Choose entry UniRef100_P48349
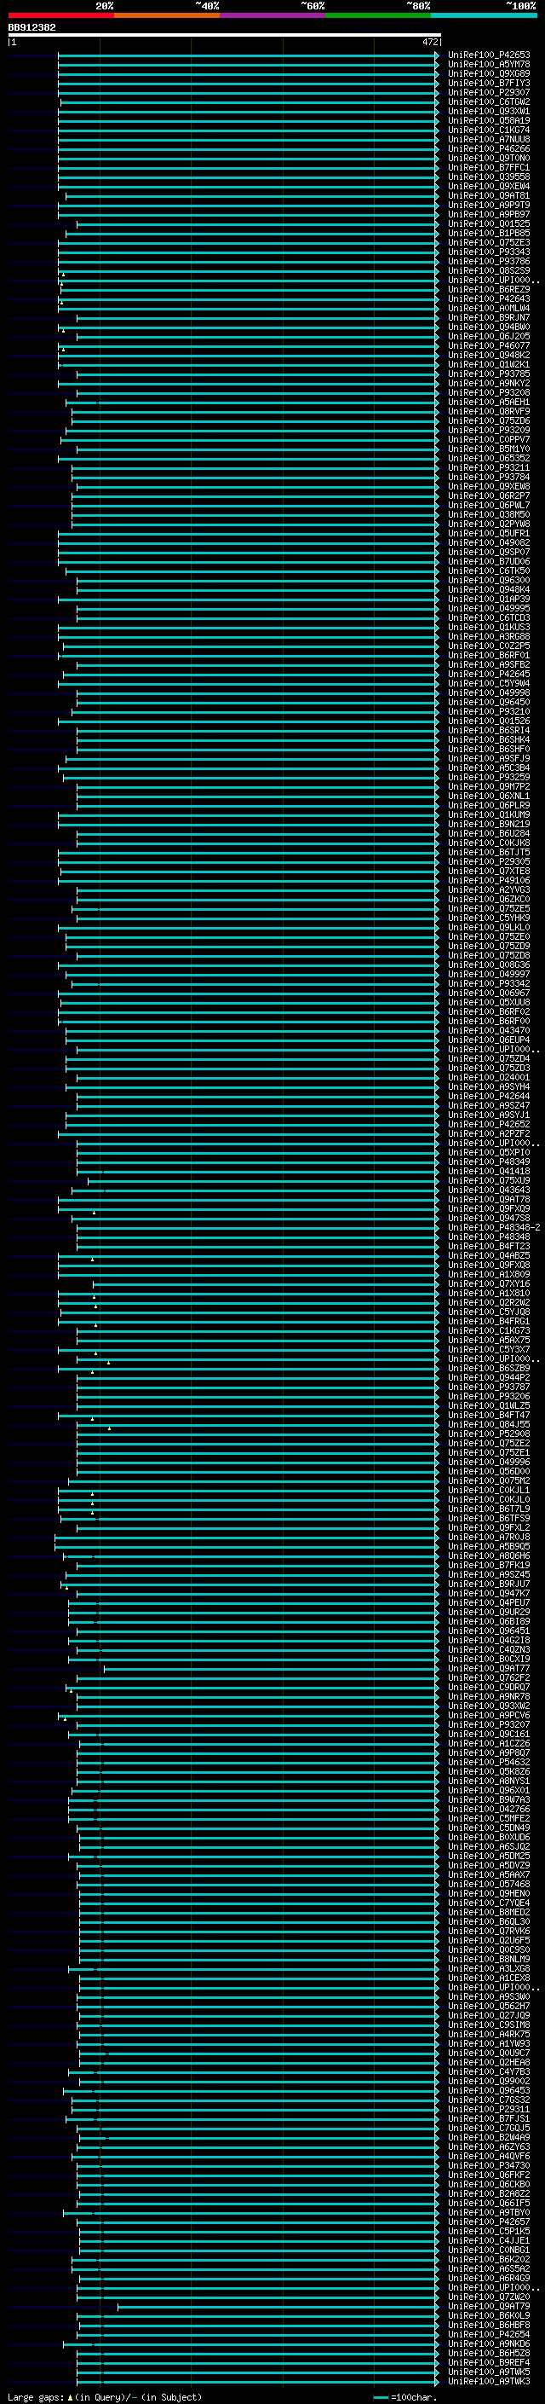The height and width of the screenshot is (2404, 545). click(x=488, y=1161)
